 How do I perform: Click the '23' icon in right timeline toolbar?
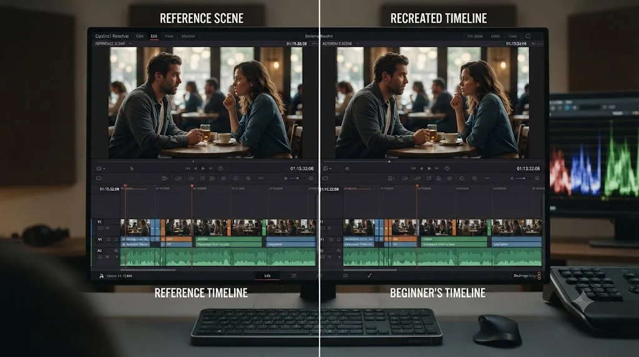428,178
